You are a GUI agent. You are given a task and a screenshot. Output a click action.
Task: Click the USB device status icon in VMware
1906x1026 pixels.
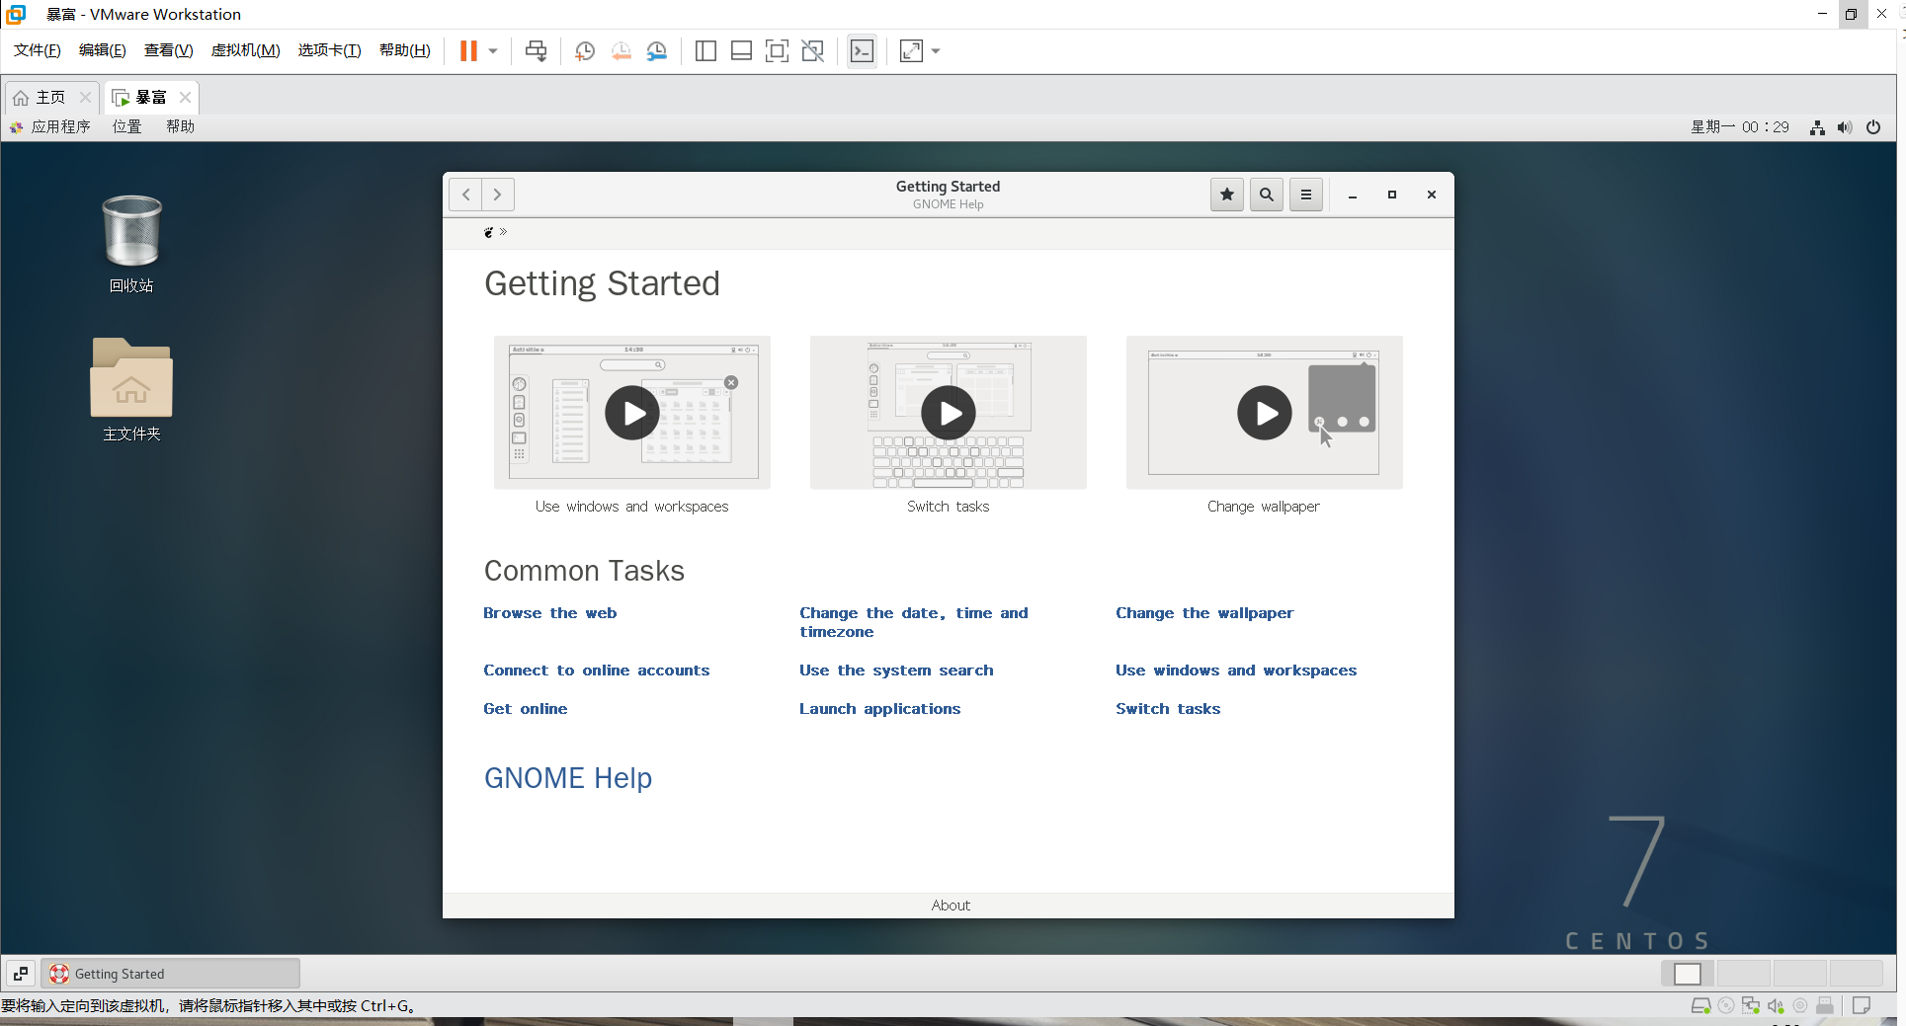tap(1825, 1006)
